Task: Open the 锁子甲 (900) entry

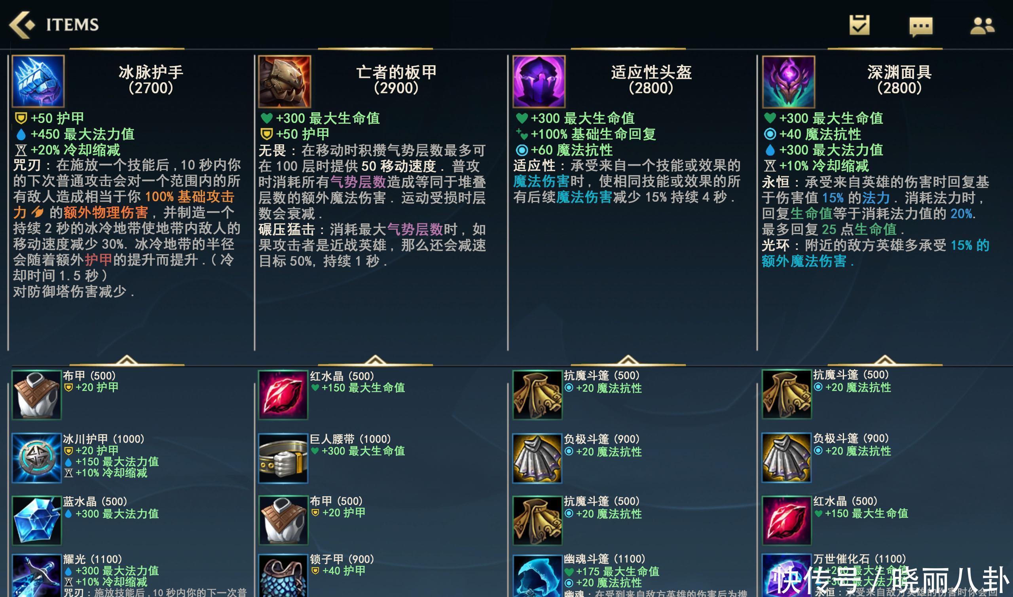Action: (x=342, y=559)
